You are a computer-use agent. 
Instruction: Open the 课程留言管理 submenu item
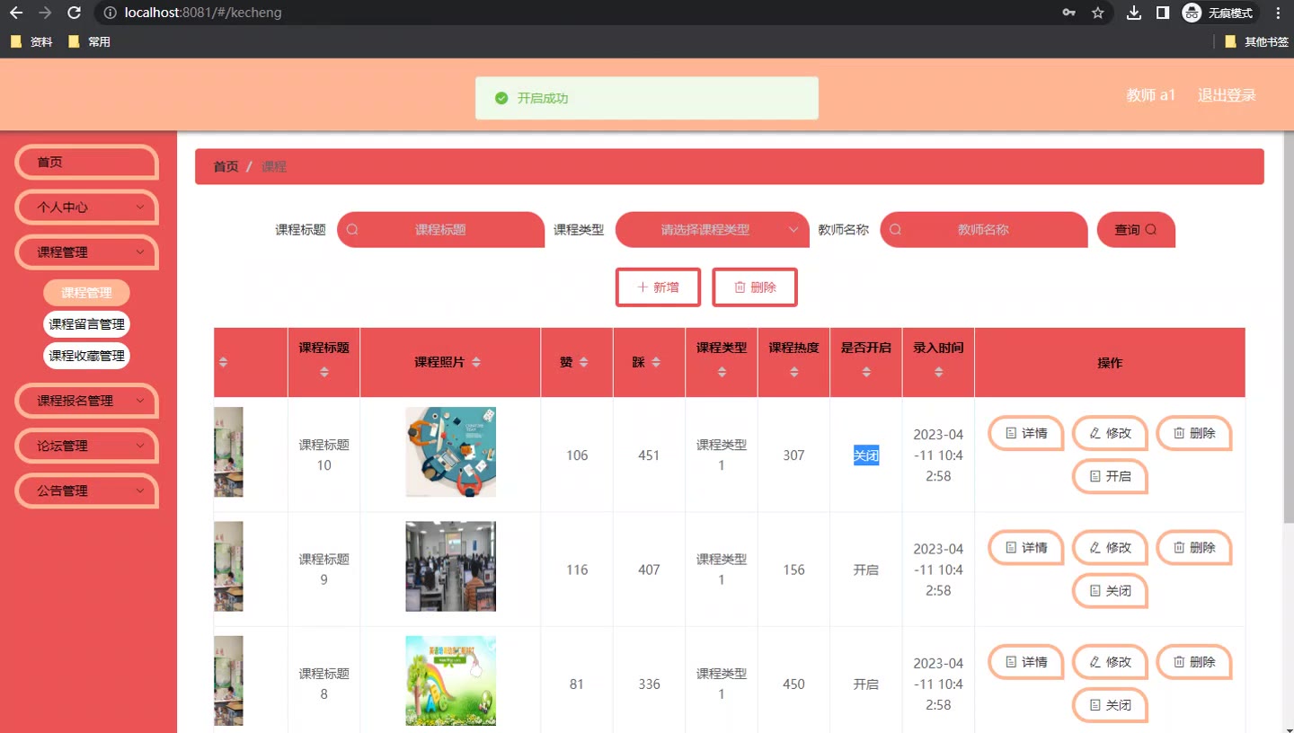86,324
